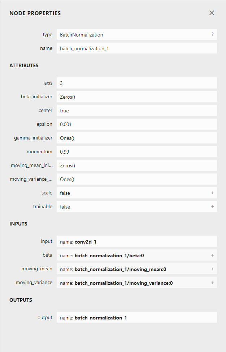Screen dimensions: 226x352
Task: Select the moving_mean_initializer Zeros() field
Action: tap(126, 165)
